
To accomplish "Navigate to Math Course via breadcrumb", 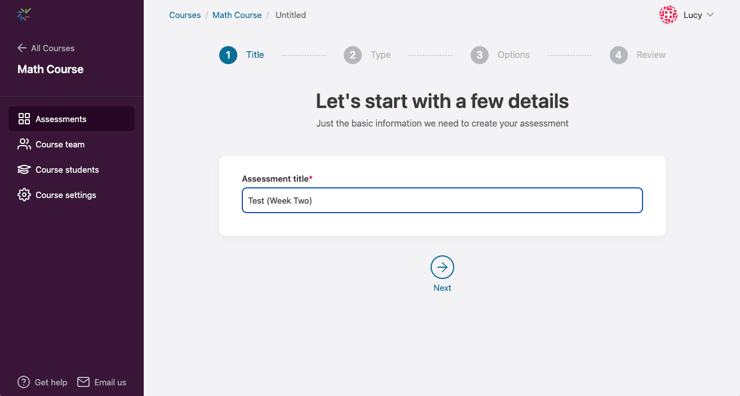I will coord(237,15).
